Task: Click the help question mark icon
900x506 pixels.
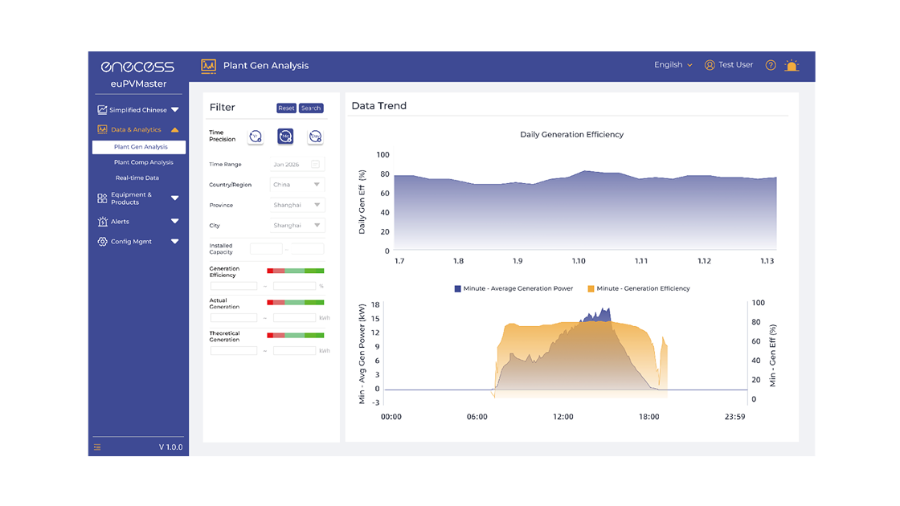Action: click(771, 65)
